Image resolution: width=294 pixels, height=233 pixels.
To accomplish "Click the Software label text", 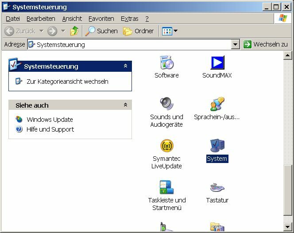I will point(166,75).
